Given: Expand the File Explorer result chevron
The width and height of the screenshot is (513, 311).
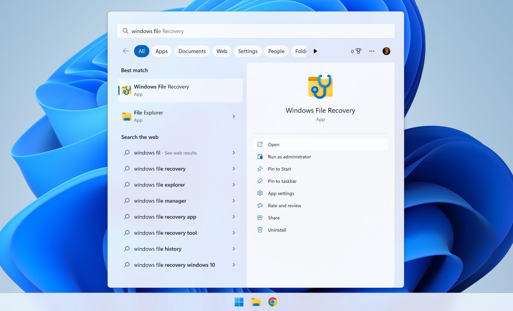Looking at the screenshot, I should point(234,116).
